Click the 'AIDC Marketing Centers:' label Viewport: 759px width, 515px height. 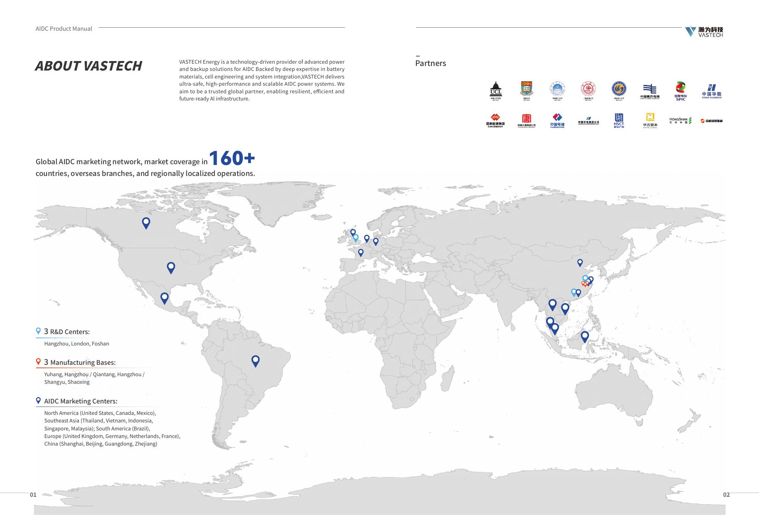(81, 401)
